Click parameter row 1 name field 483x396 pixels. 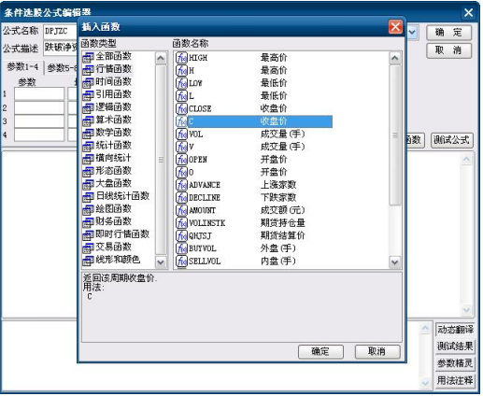point(39,93)
